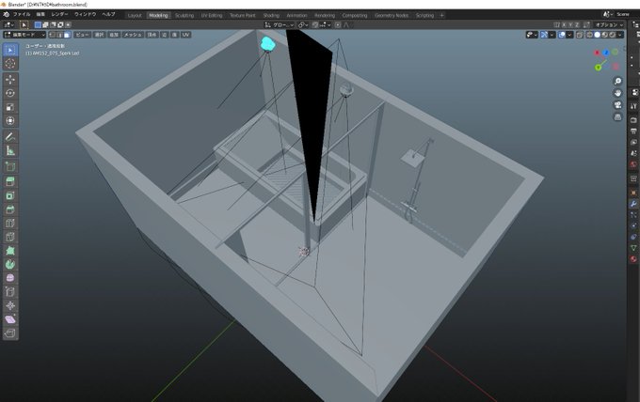Screen dimensions: 640x402
Task: Select the Spin tool
Action: 10,265
